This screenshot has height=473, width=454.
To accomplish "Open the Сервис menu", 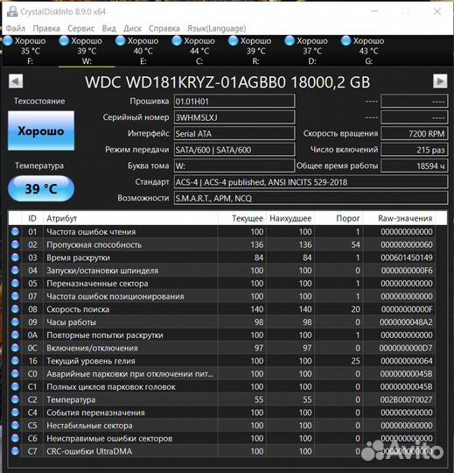I will pos(80,29).
